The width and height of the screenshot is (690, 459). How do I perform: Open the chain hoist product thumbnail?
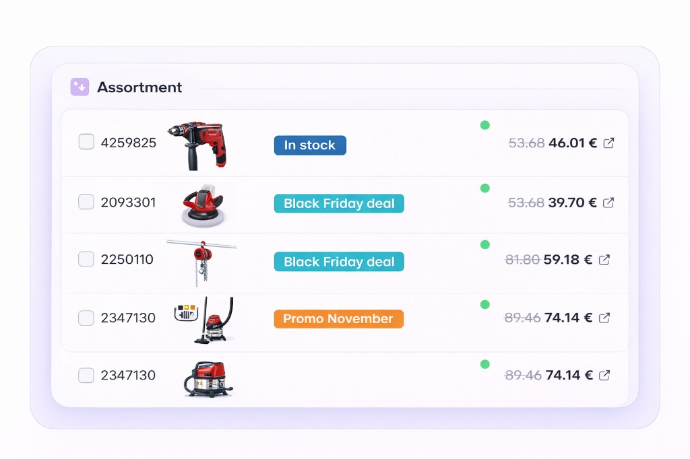pos(201,262)
